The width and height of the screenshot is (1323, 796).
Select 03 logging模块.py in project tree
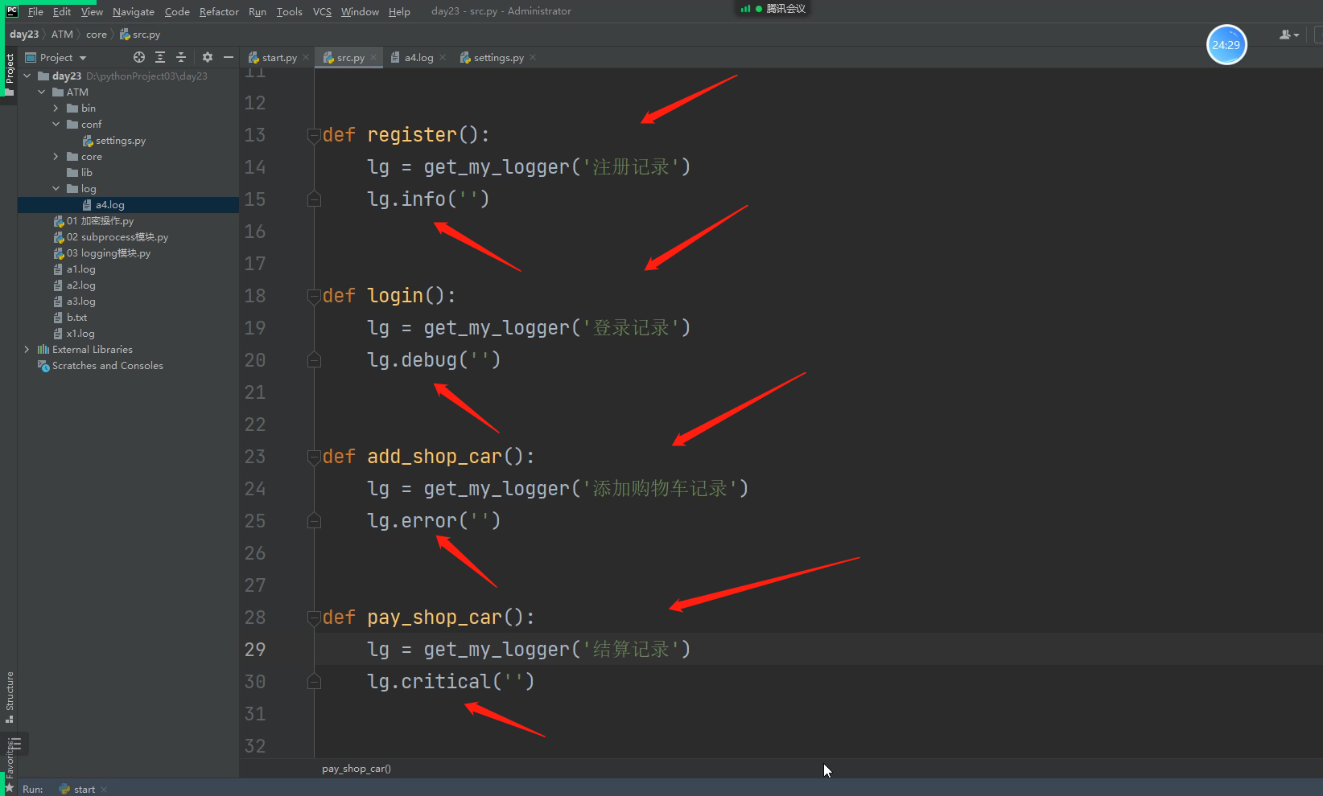102,253
